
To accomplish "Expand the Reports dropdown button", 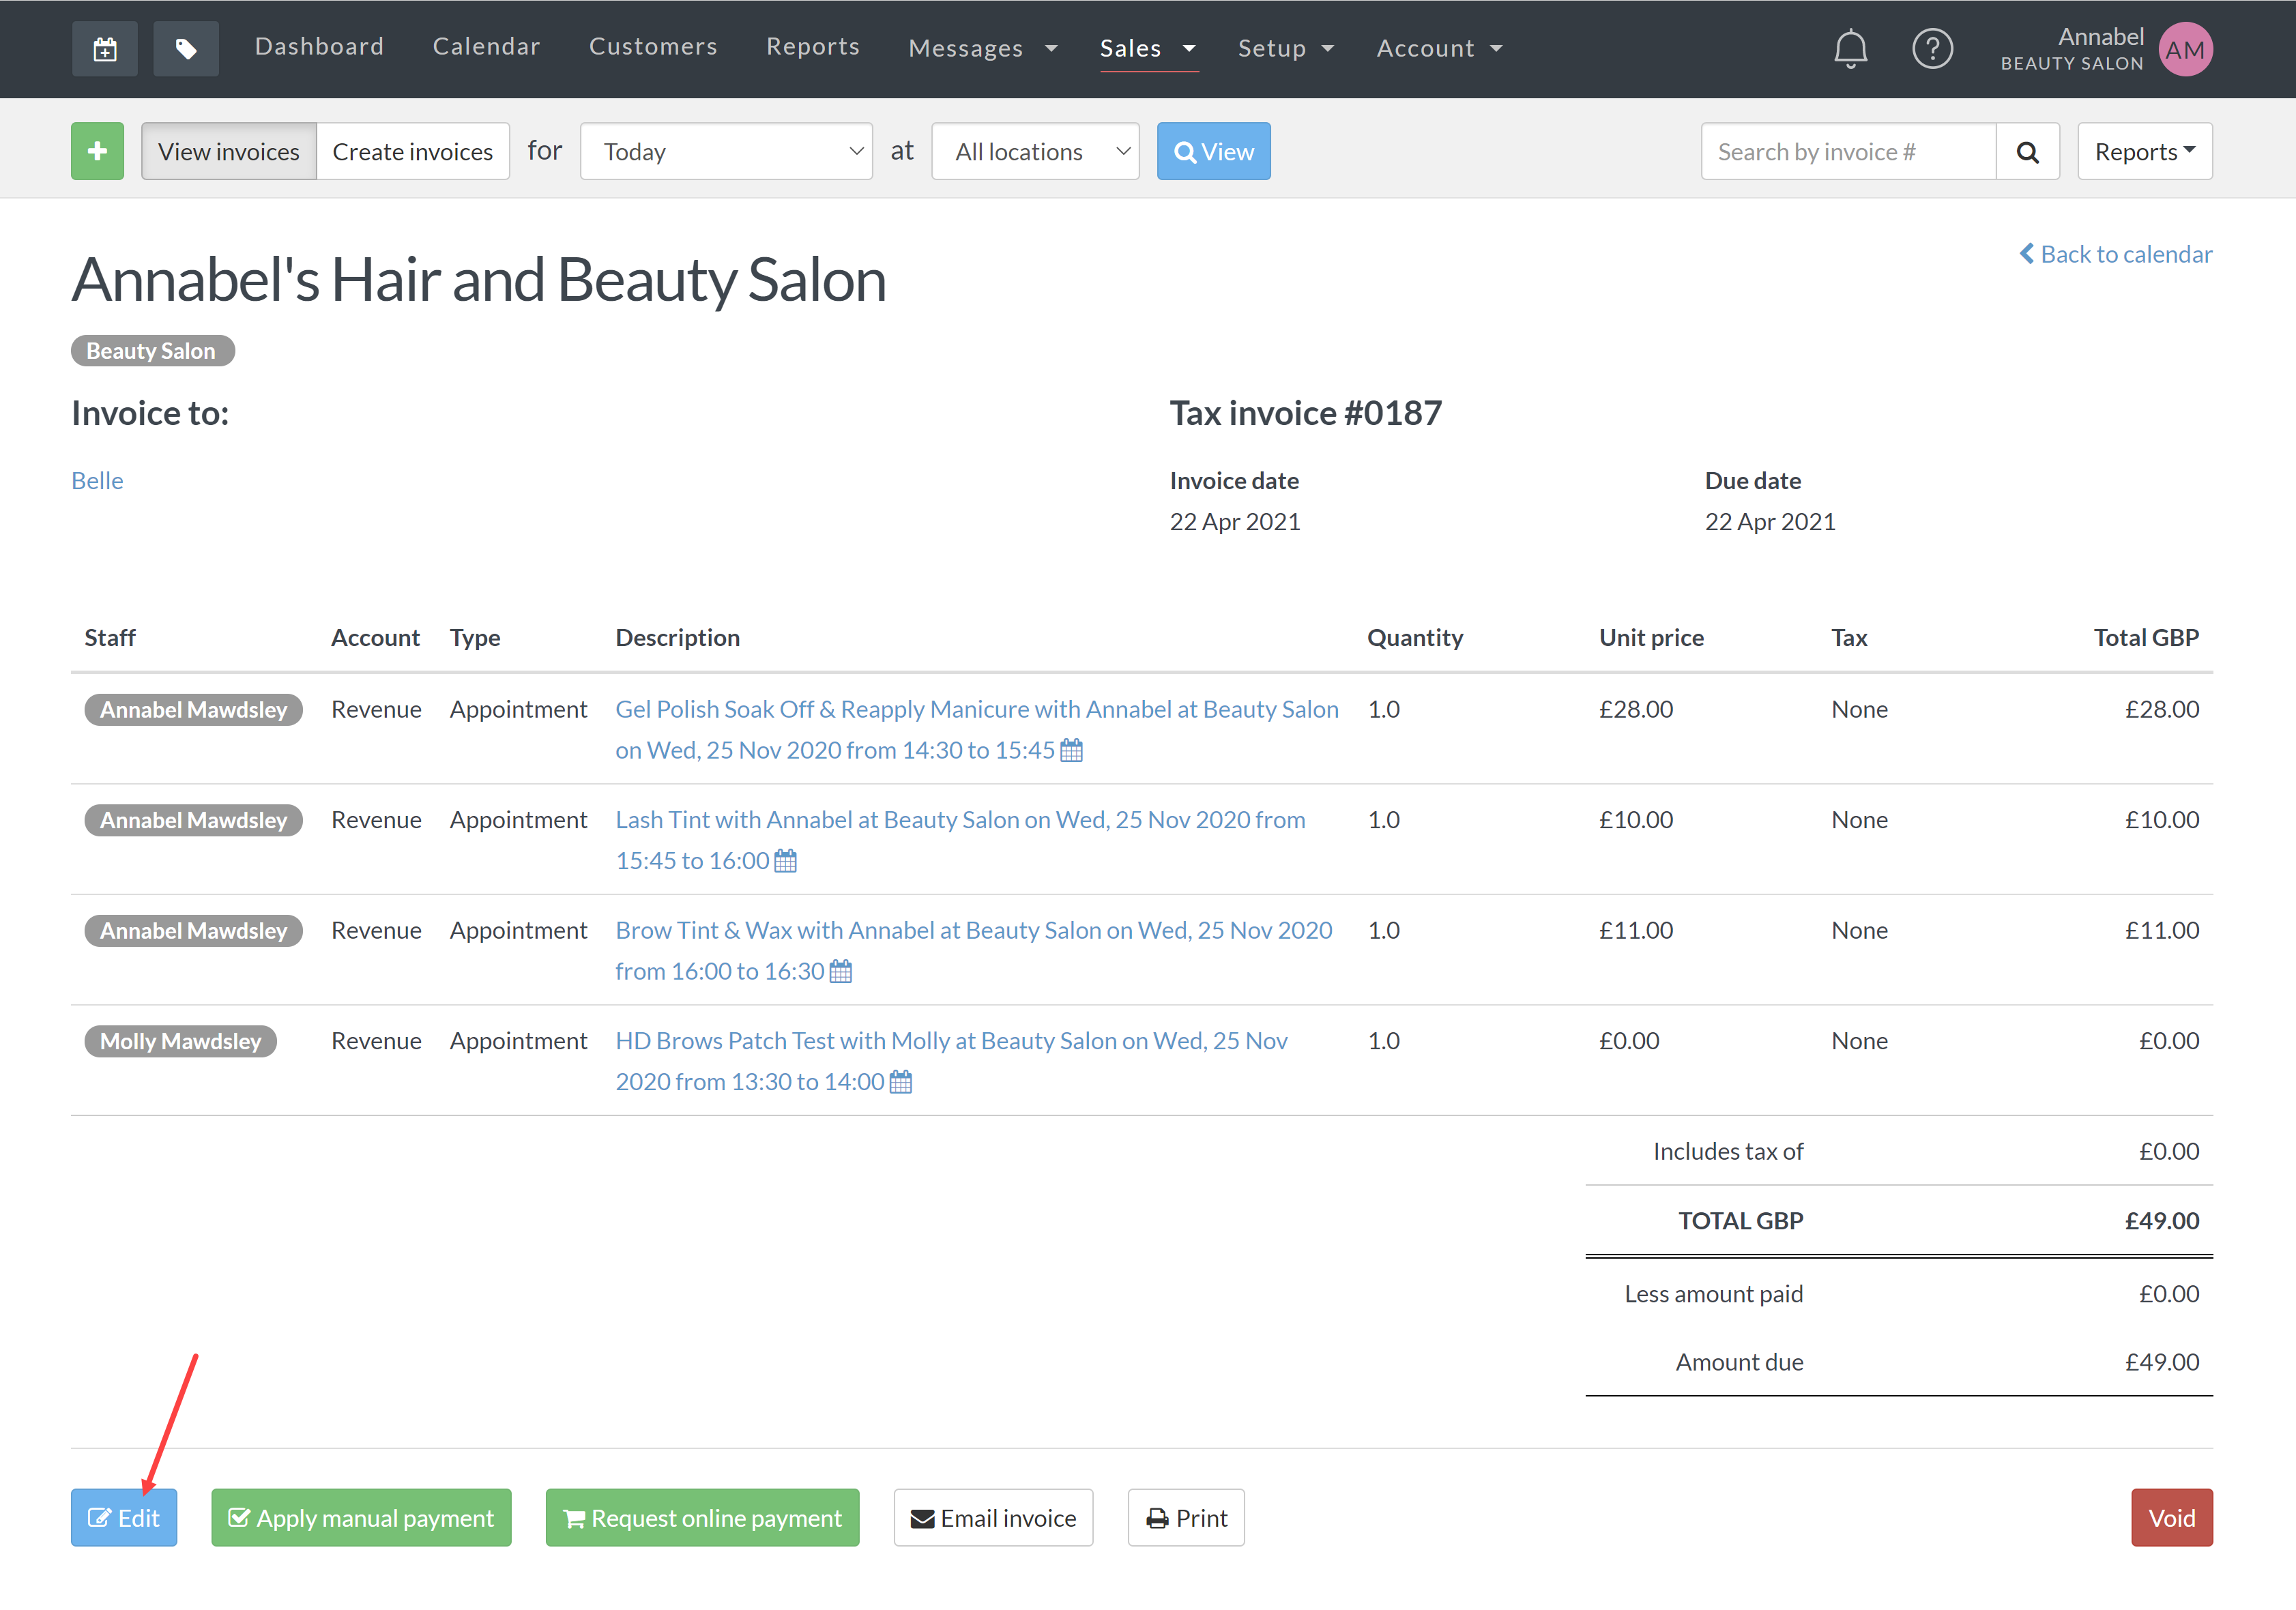I will pos(2144,151).
